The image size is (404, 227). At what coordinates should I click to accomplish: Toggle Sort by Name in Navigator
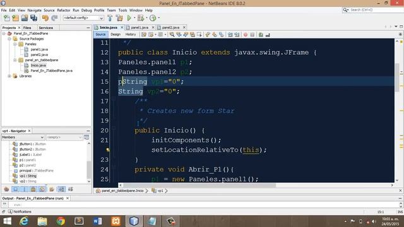point(61,189)
